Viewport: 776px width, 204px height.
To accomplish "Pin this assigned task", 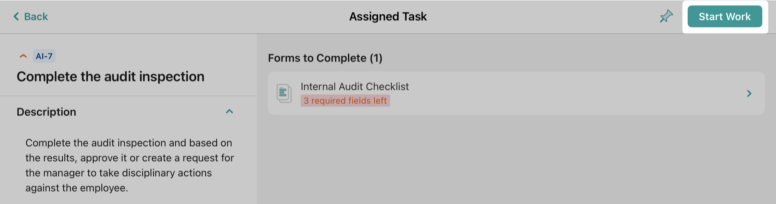I will click(x=666, y=16).
